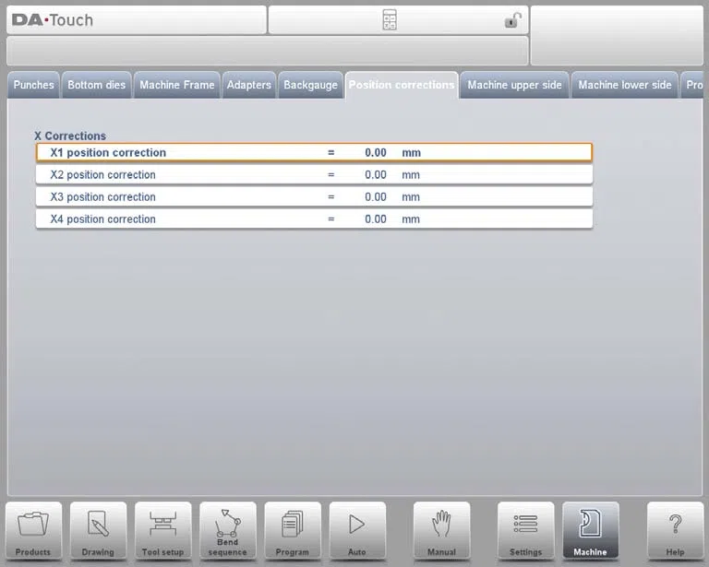Open the Drawing mode
This screenshot has width=709, height=567.
98,531
